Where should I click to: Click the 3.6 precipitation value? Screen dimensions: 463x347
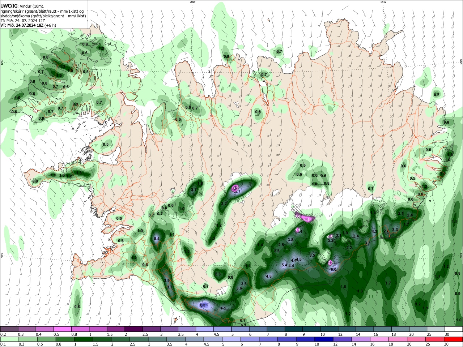coord(239,288)
